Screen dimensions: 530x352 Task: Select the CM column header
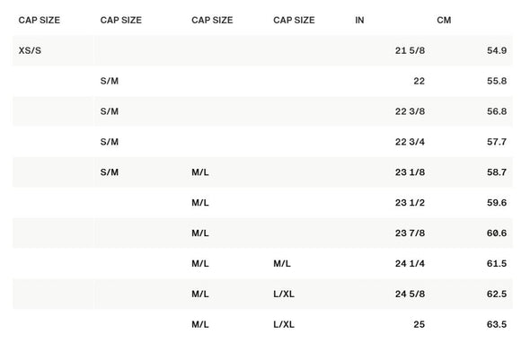pos(444,21)
